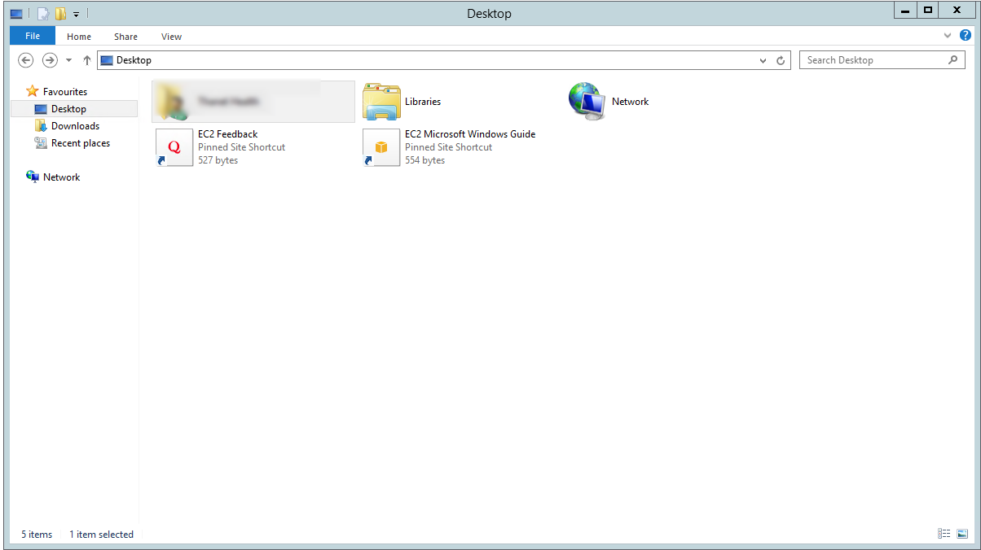Select Recent places in the navigation pane
The height and width of the screenshot is (550, 981).
[x=81, y=142]
